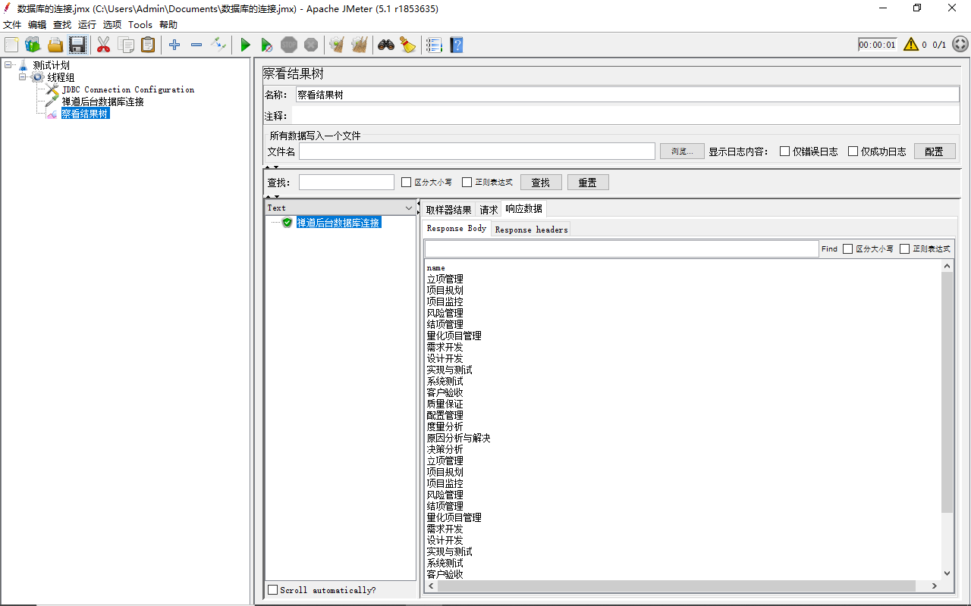Click the Shutdown test icon
The height and width of the screenshot is (606, 971).
click(311, 45)
